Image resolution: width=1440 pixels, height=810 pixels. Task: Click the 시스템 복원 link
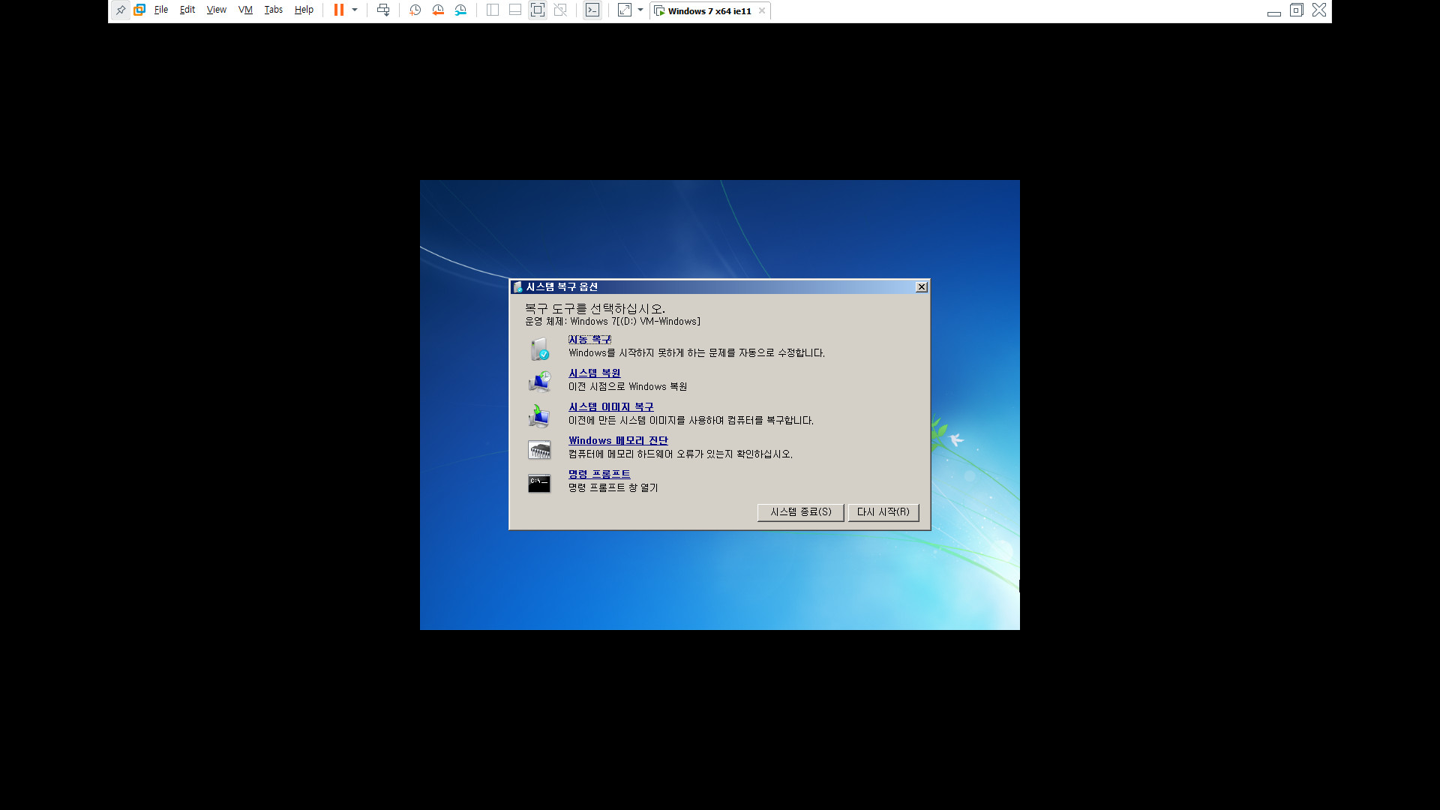pos(594,373)
